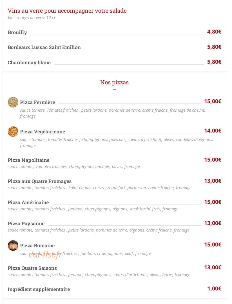
Task: Select the Pizza Quatre Saisons title
Action: (x=32, y=268)
